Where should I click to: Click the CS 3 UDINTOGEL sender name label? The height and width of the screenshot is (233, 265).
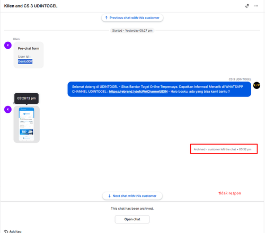coord(240,79)
